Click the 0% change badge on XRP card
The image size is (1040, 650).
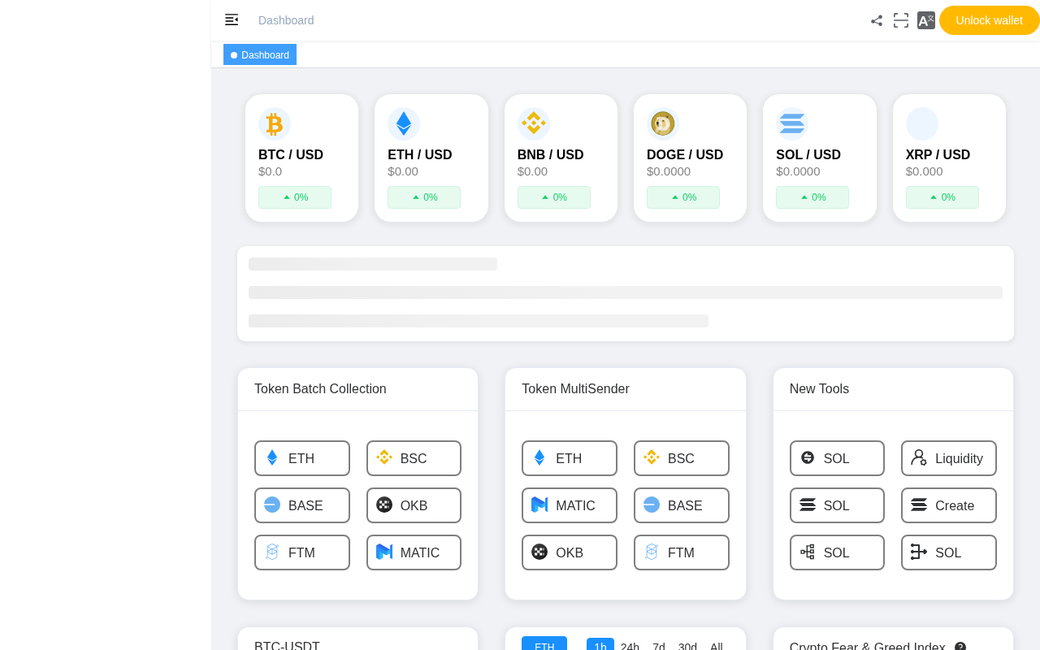click(x=942, y=197)
